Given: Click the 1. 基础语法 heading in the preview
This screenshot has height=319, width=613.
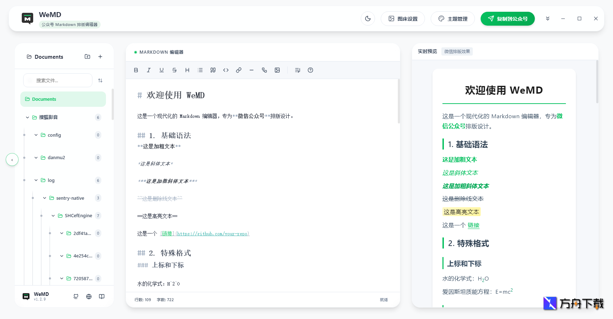Looking at the screenshot, I should [468, 145].
